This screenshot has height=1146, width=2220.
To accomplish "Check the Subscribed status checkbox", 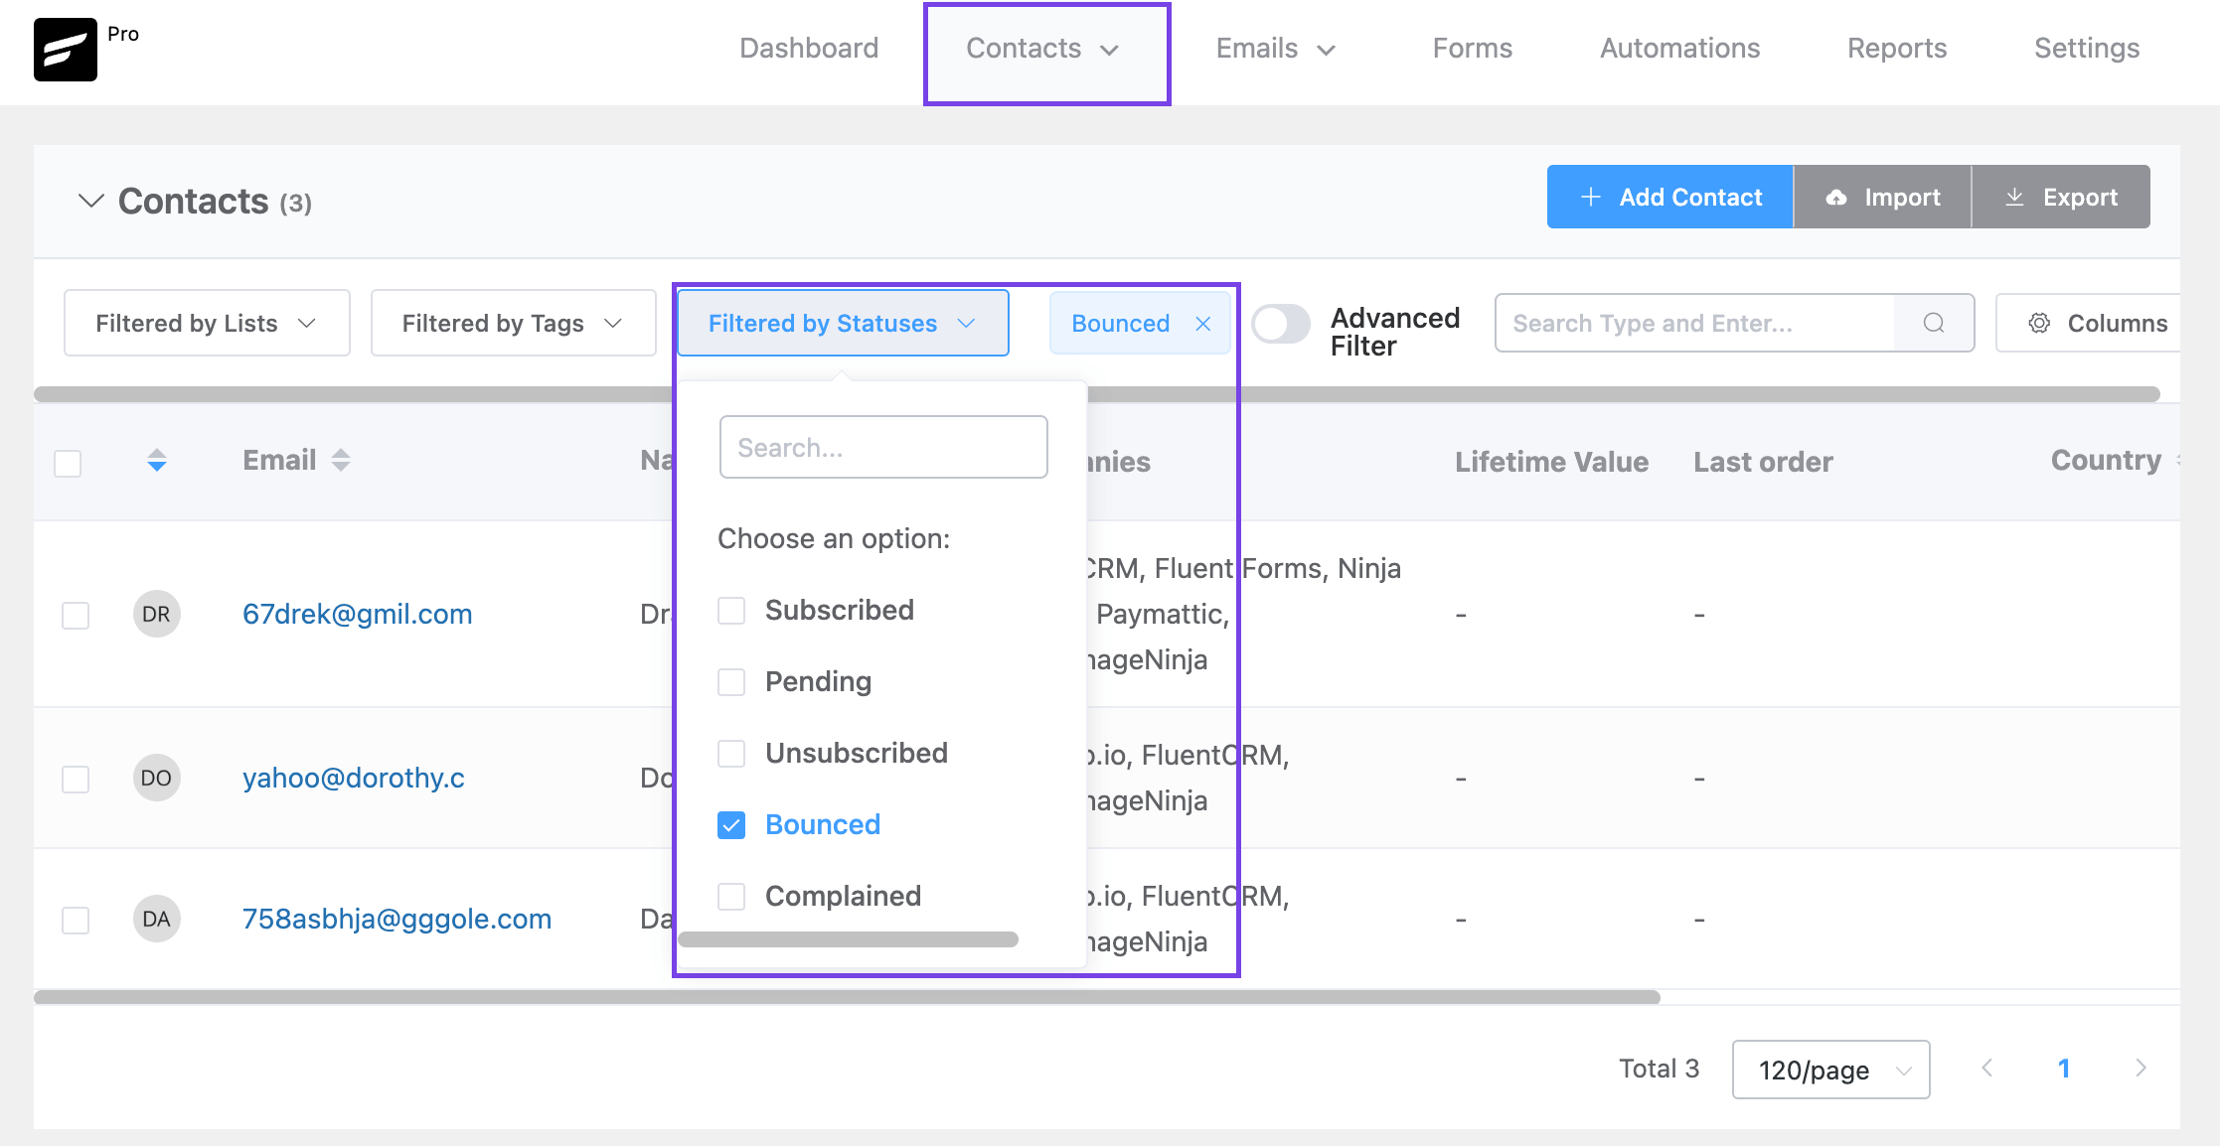I will pyautogui.click(x=731, y=611).
